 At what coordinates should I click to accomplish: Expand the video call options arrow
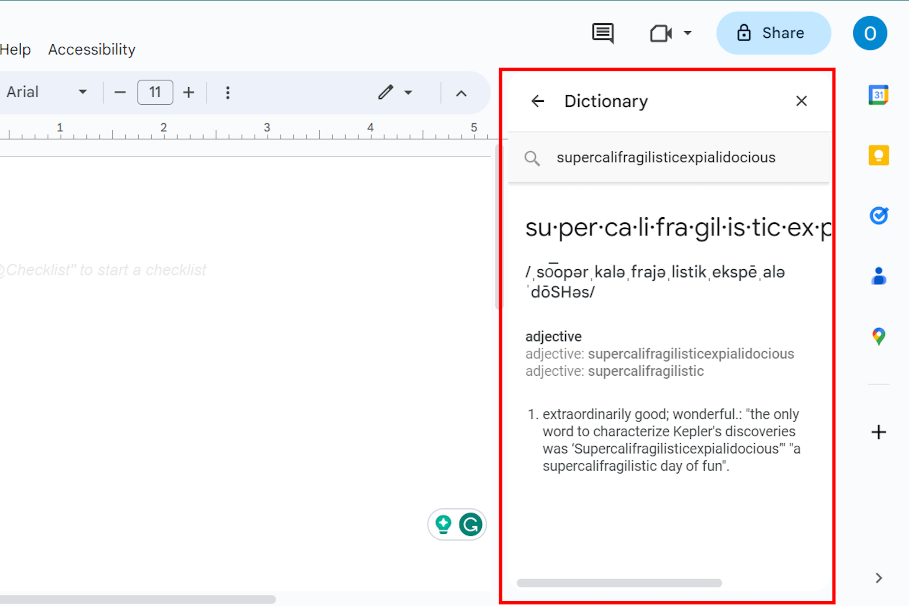687,33
